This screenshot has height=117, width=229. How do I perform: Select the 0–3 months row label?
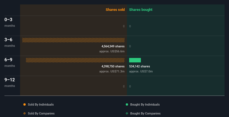(10, 22)
